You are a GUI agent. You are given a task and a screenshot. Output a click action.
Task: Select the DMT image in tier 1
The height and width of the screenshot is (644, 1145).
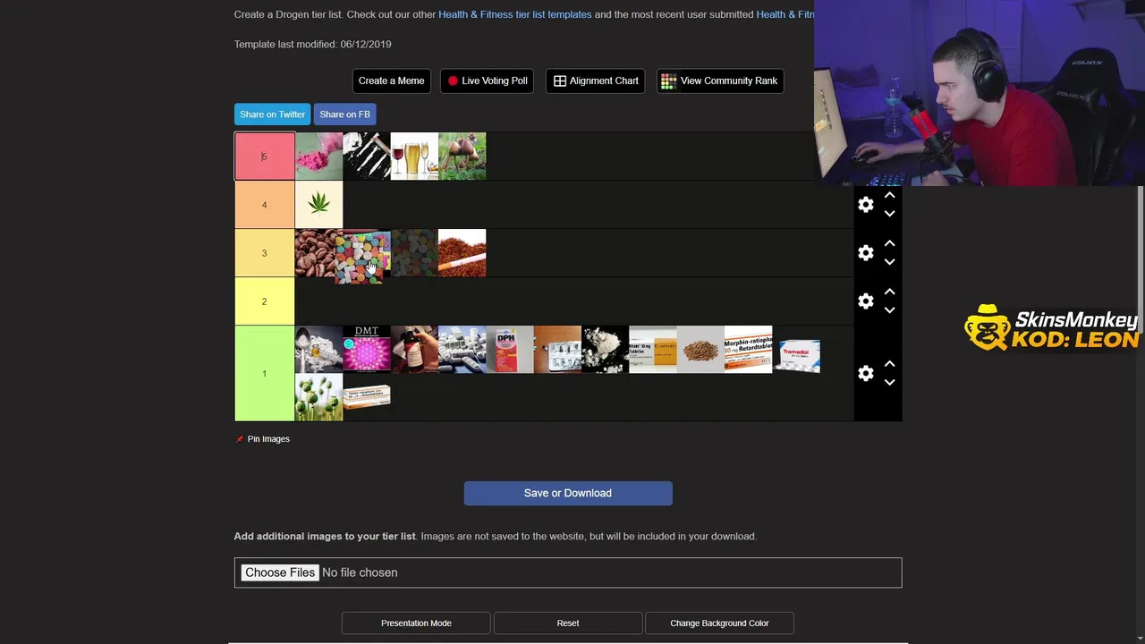click(367, 350)
